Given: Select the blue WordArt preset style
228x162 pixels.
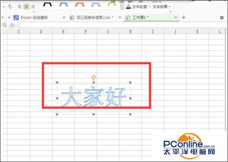Looking at the screenshot, I should click(x=64, y=5).
